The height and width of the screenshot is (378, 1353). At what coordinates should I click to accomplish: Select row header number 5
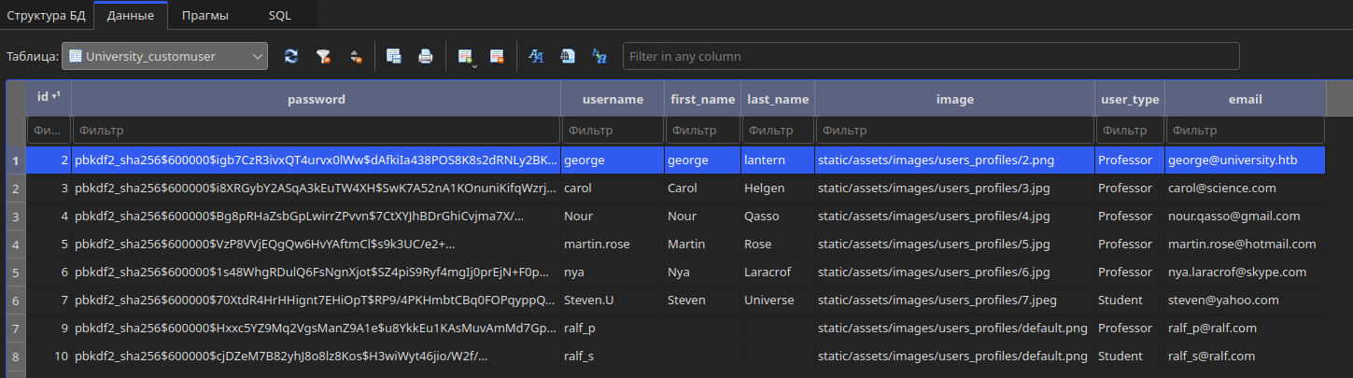[15, 273]
